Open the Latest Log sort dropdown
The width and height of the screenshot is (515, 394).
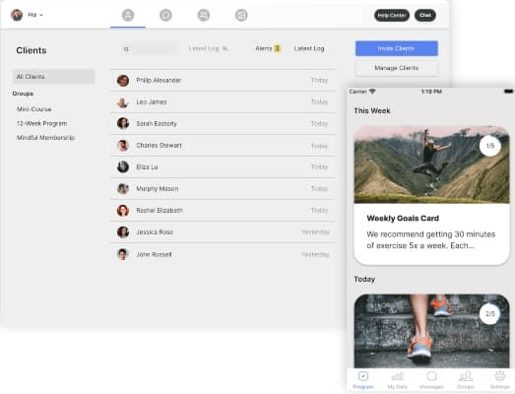coord(208,48)
